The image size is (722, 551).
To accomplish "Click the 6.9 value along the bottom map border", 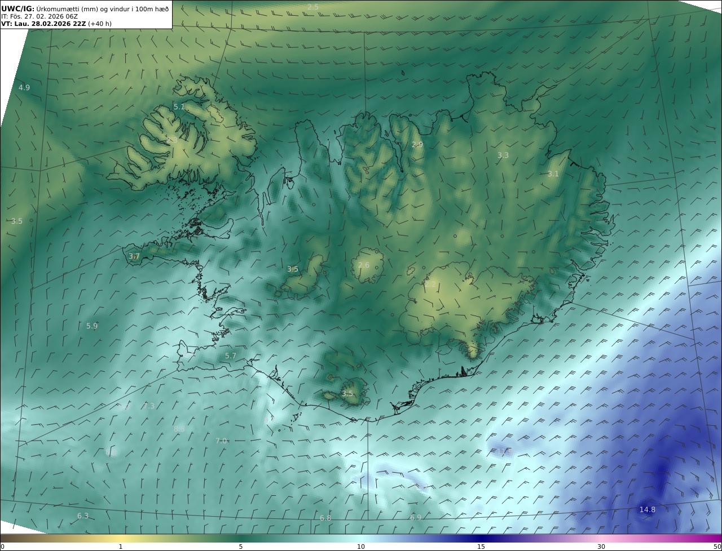I will (x=416, y=517).
